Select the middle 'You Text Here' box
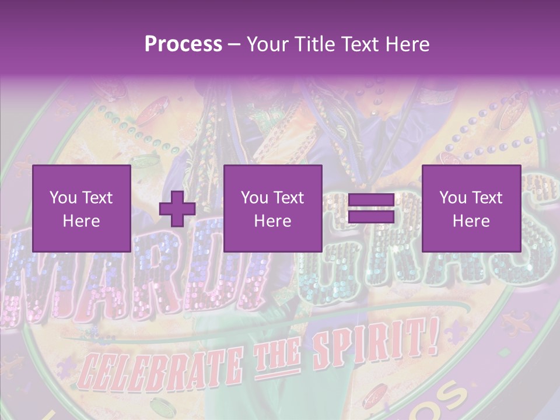Screen dimensions: 560x420 tap(272, 208)
